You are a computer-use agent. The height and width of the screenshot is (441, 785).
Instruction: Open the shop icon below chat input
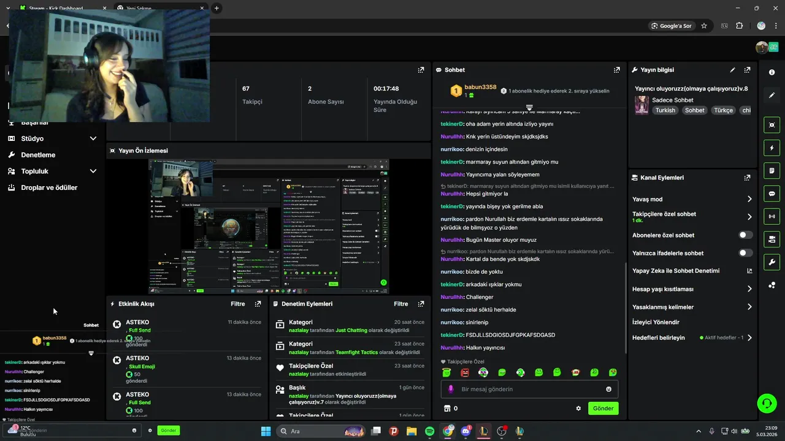tap(447, 409)
